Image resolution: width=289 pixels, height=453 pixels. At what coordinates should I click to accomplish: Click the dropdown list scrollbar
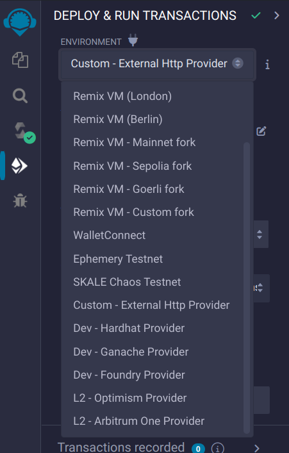coord(247,288)
